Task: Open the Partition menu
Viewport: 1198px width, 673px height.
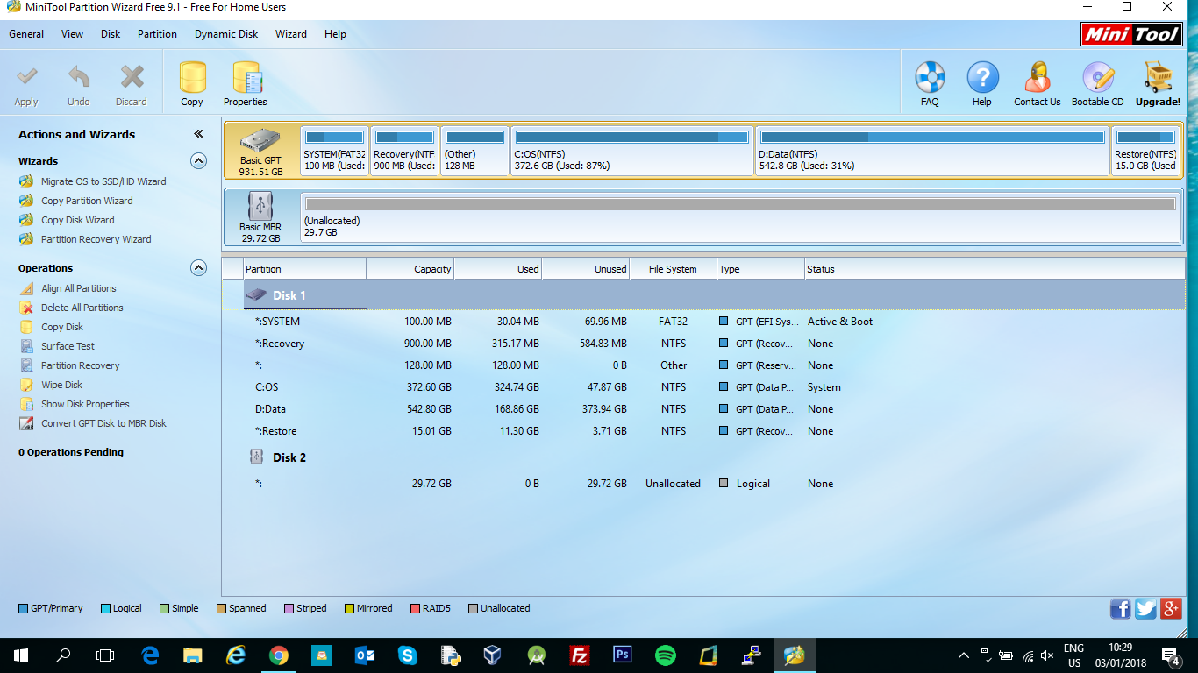Action: (157, 34)
